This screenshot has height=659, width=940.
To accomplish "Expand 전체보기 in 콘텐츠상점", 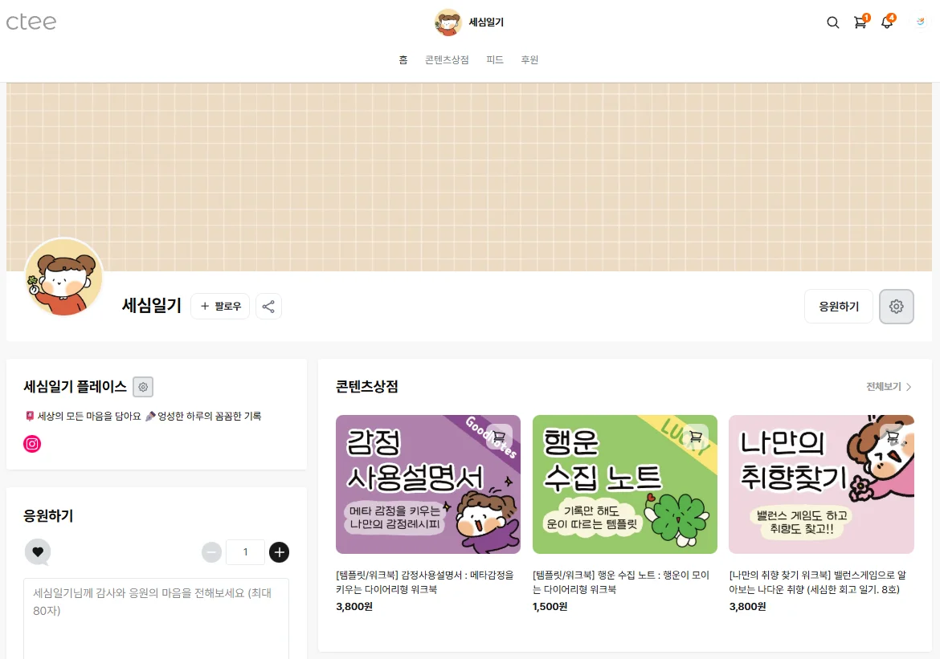I will (x=889, y=387).
